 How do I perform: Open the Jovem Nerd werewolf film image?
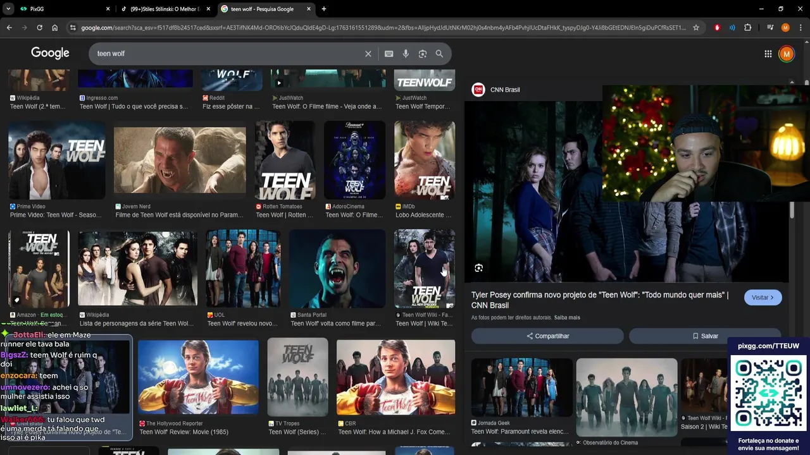click(x=180, y=161)
